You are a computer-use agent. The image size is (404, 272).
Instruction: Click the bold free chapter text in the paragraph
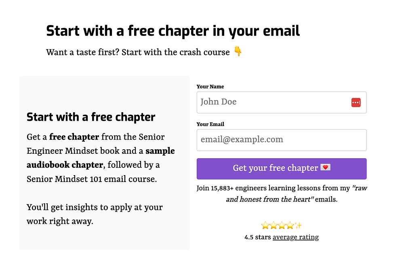[74, 137]
